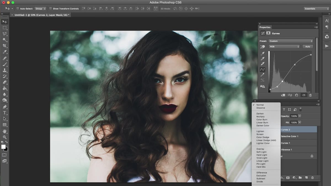The width and height of the screenshot is (331, 186).
Task: Select the Rectangle shape tool
Action: (5, 125)
